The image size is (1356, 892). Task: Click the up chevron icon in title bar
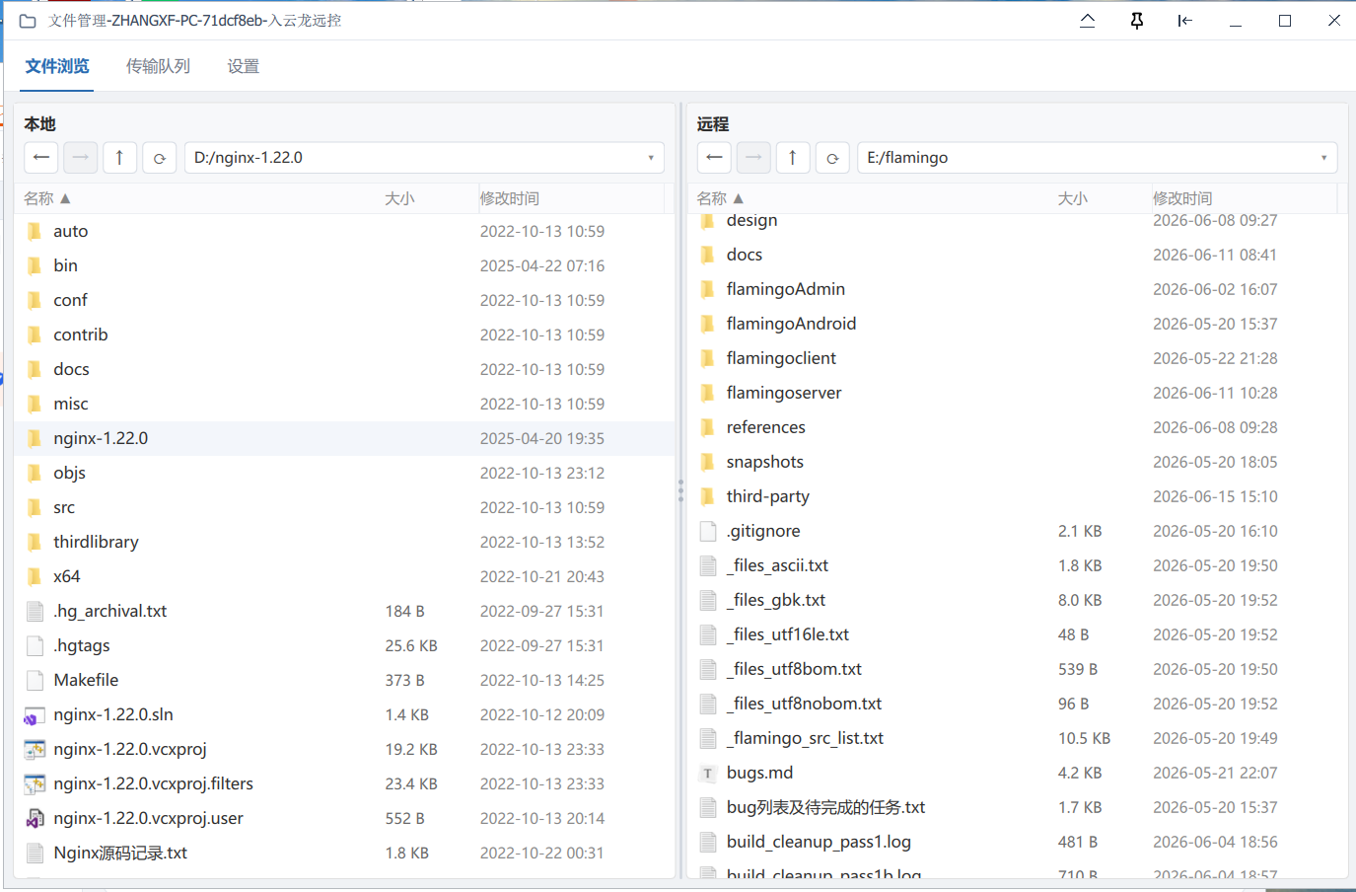[x=1087, y=21]
